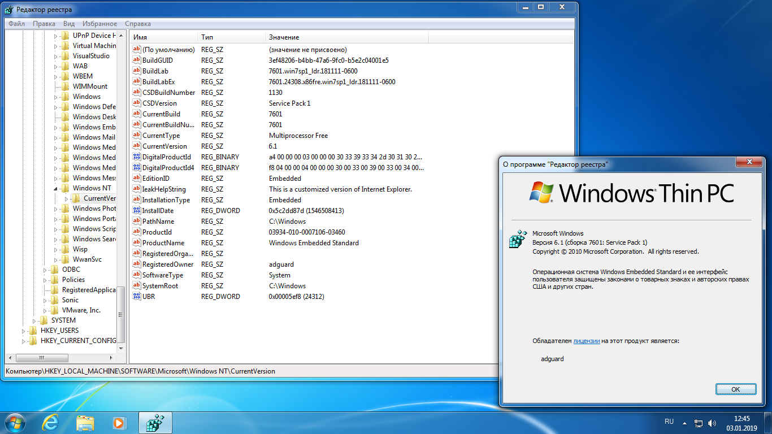The height and width of the screenshot is (434, 772).
Task: Click the ProductName string value icon
Action: (136, 242)
